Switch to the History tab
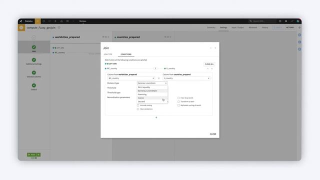 click(265, 27)
